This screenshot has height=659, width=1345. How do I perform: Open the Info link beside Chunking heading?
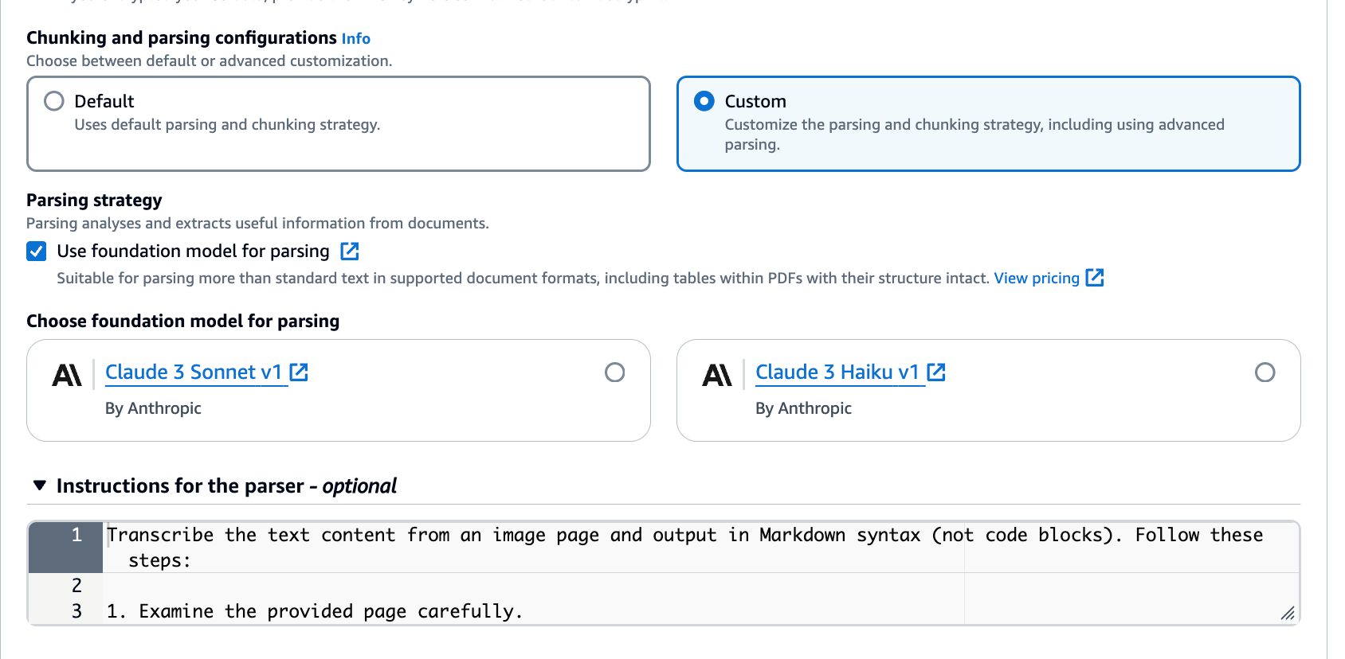point(355,38)
